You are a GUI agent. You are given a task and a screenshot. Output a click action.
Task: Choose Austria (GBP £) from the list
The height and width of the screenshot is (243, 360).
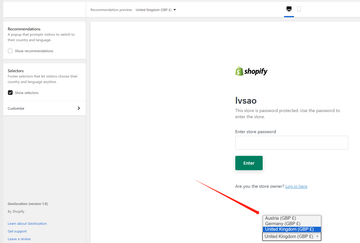[292, 218]
